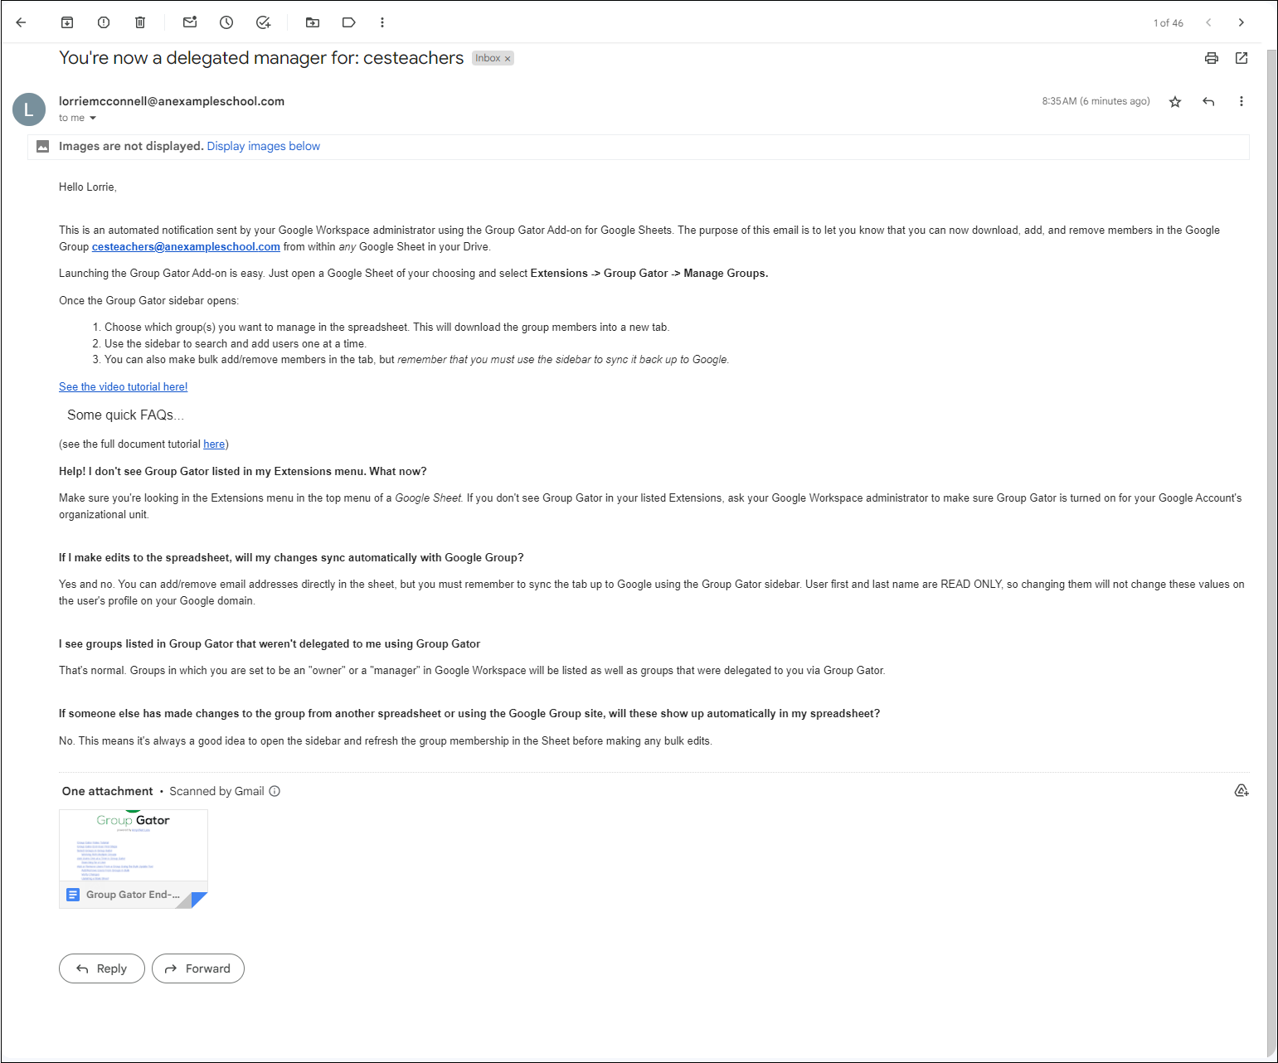Click the Google Docs icon on attachment

(x=73, y=895)
